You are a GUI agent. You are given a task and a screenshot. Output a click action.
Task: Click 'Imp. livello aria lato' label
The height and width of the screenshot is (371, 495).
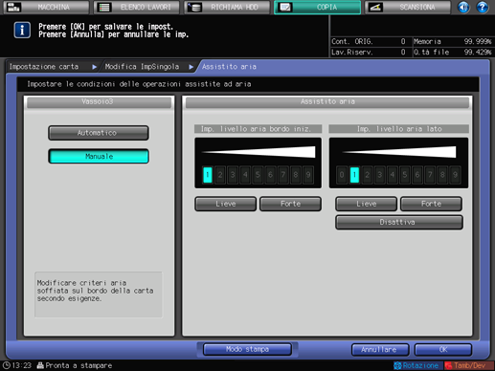tap(398, 129)
